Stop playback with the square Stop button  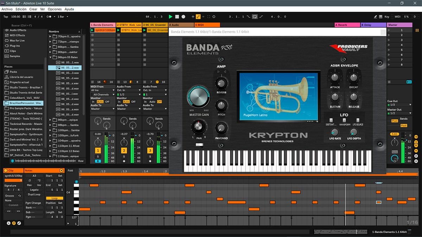point(177,17)
